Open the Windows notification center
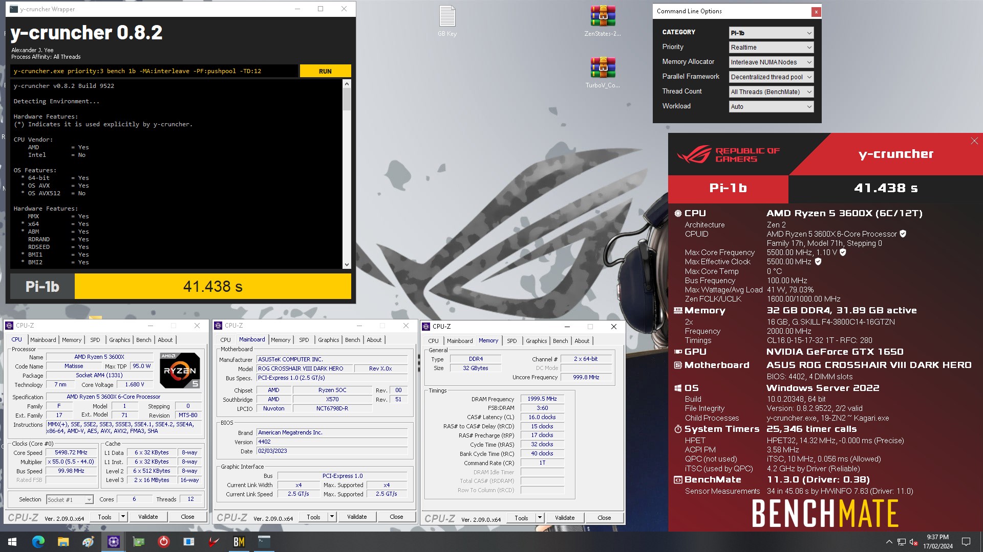 966,542
